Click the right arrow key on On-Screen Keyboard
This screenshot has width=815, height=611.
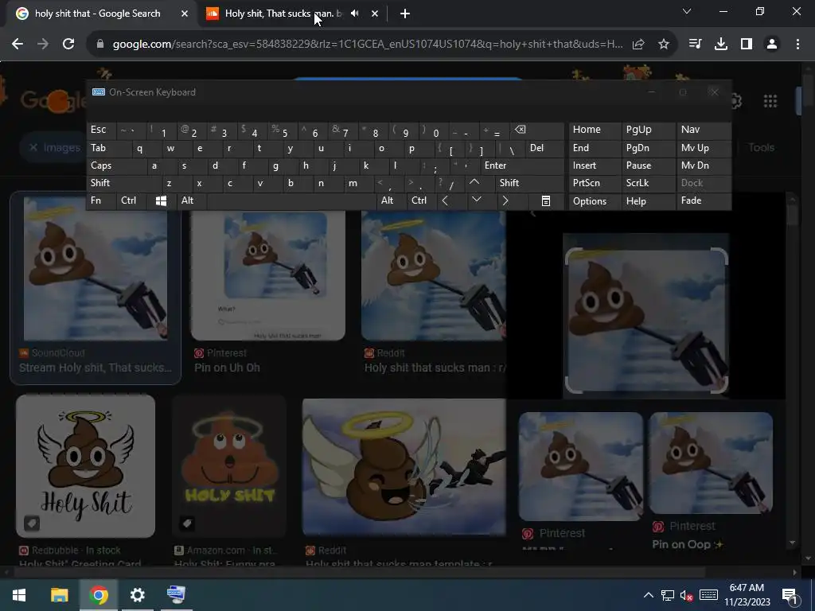[x=505, y=200]
